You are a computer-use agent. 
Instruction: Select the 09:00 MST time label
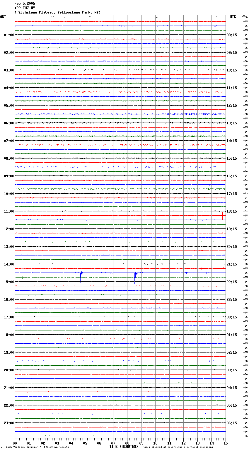9,176
